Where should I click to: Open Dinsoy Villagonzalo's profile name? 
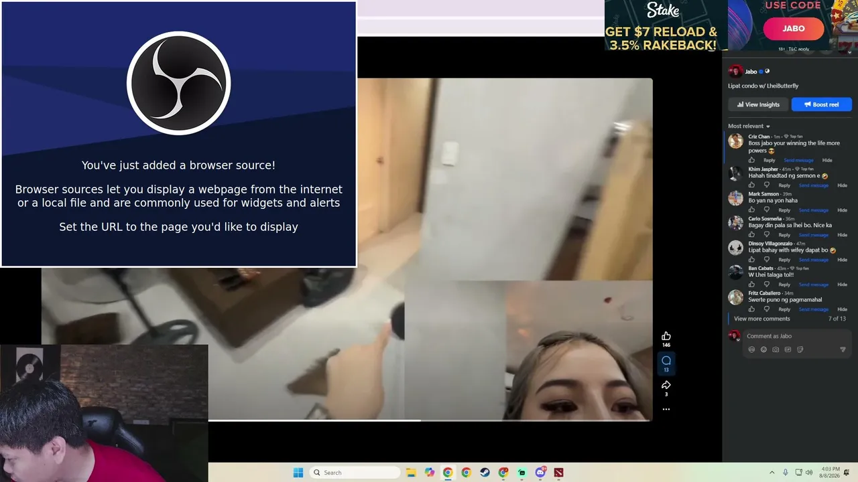click(x=770, y=244)
